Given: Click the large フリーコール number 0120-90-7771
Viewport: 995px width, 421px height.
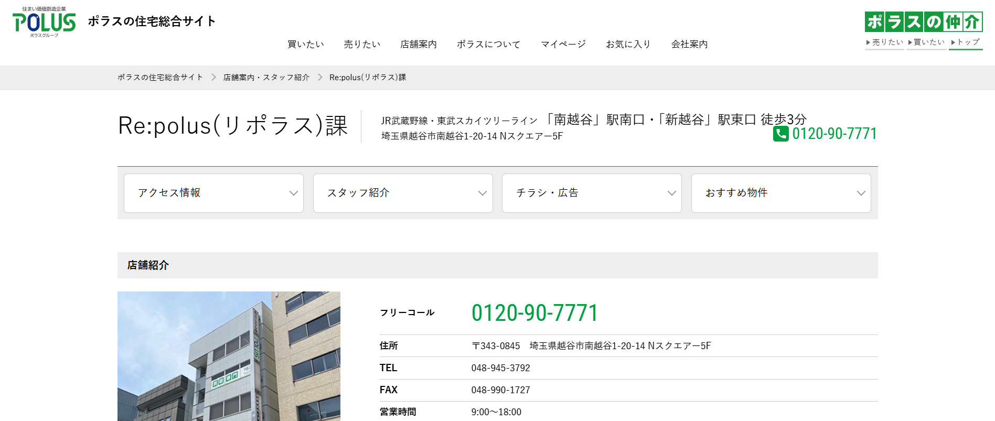Looking at the screenshot, I should pos(535,313).
